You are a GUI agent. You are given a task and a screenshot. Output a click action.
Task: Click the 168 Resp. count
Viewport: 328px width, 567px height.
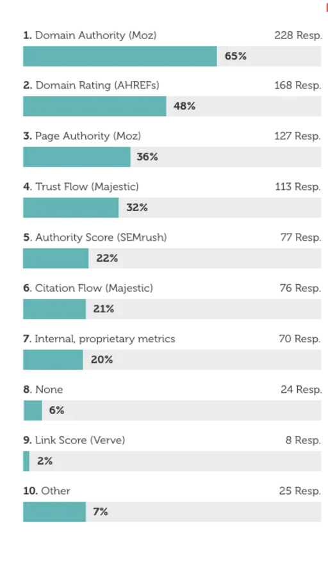point(298,85)
